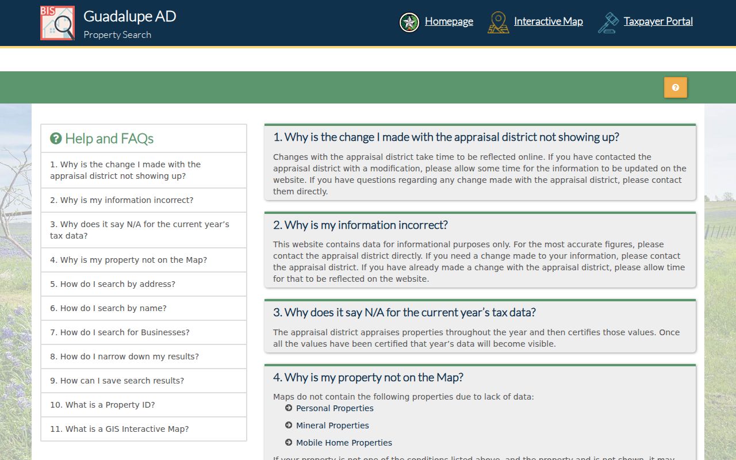Viewport: 736px width, 460px height.
Task: Go to the Taxpayer Portal link
Action: 658,21
